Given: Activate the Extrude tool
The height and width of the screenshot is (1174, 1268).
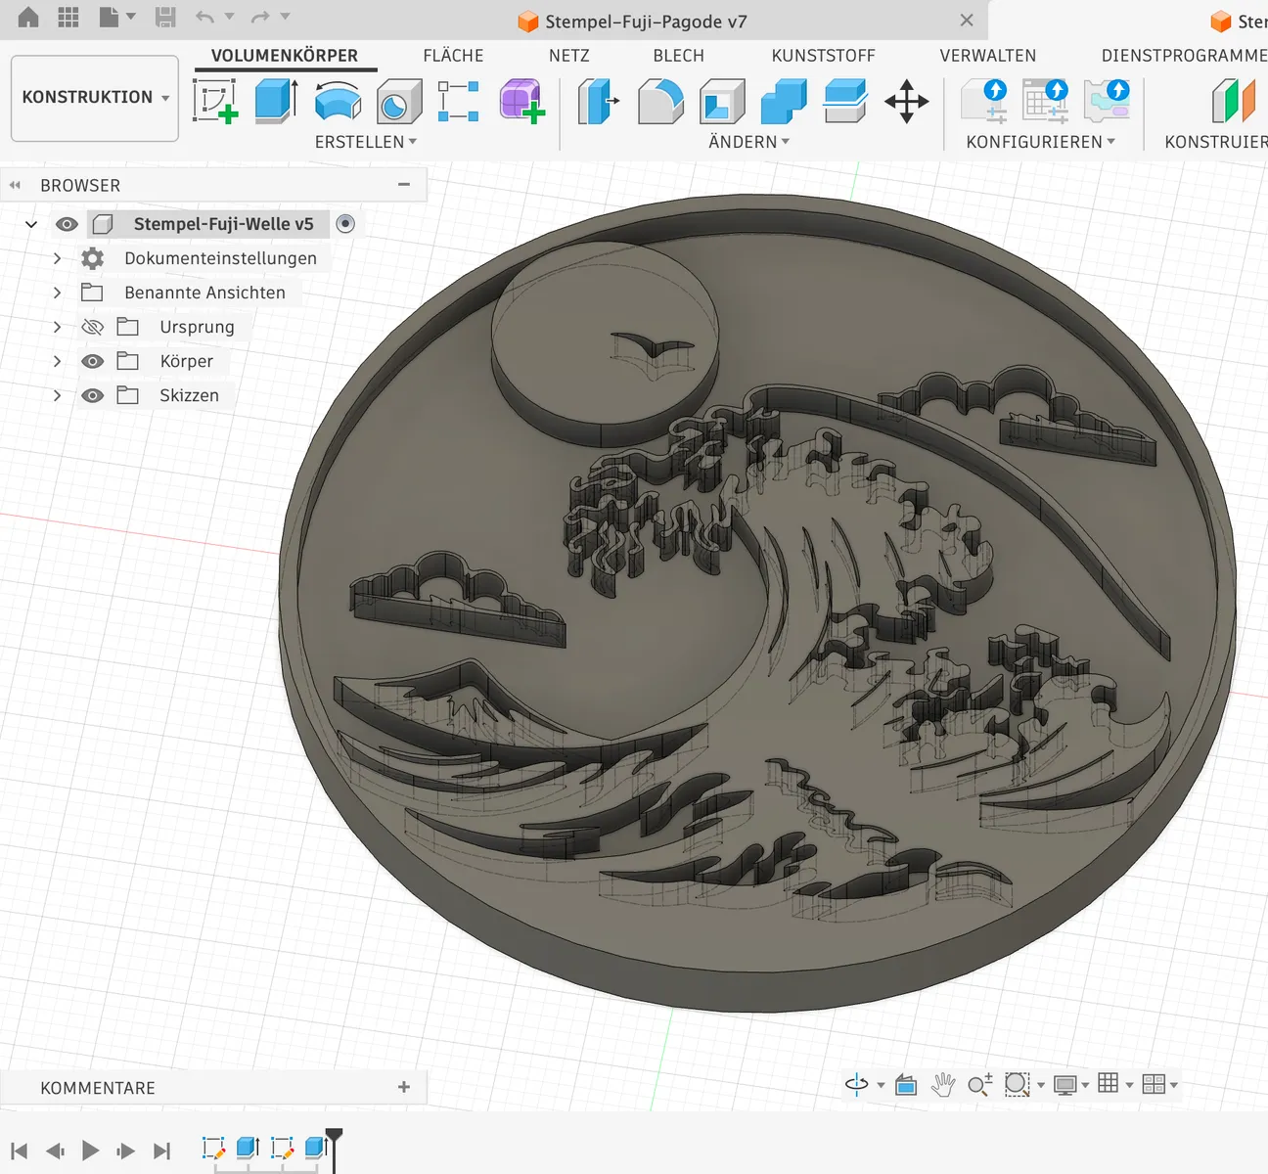Looking at the screenshot, I should 276,101.
